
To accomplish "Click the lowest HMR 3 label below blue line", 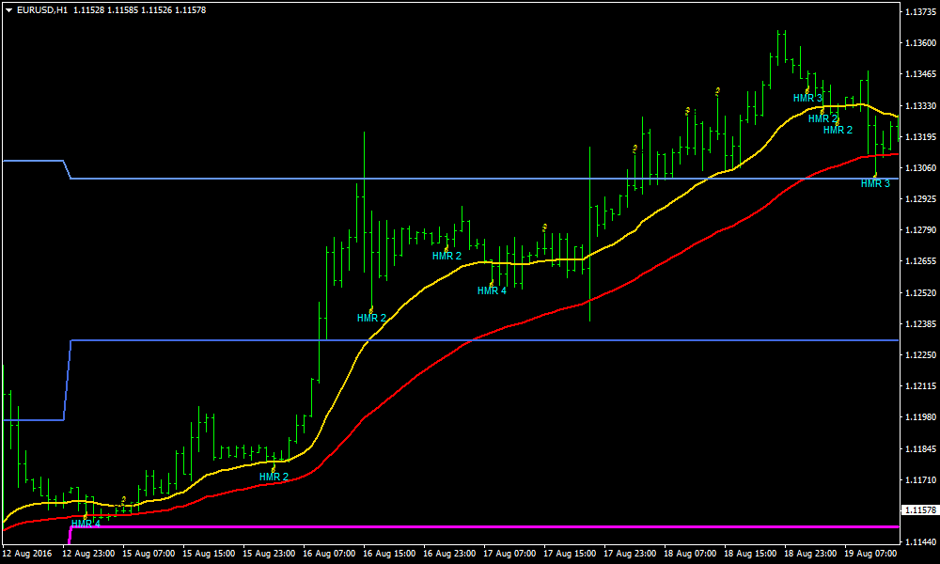I will point(875,183).
